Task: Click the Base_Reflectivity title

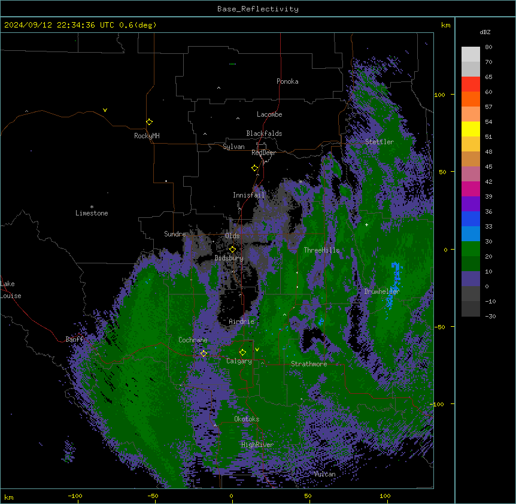Action: 258,9
